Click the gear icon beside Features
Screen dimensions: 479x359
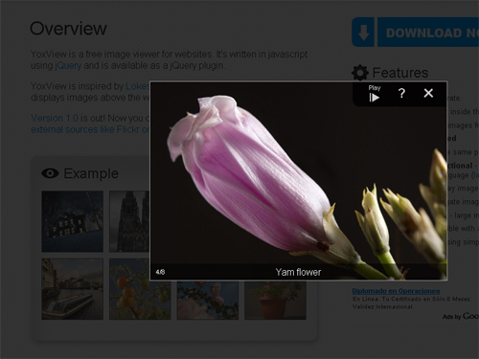pyautogui.click(x=360, y=73)
